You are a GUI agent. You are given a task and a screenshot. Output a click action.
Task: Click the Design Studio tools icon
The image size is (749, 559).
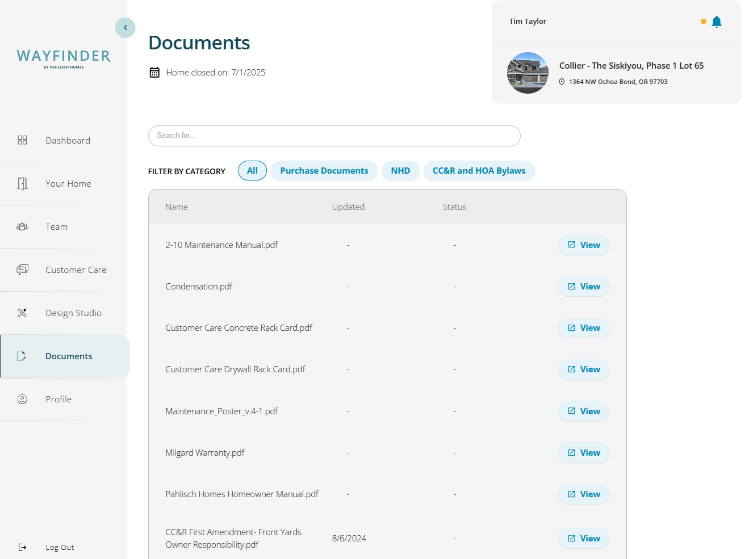22,313
